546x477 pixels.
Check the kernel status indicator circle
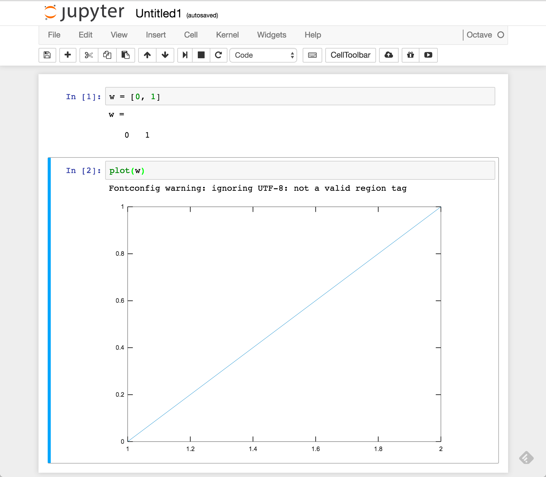tap(501, 35)
